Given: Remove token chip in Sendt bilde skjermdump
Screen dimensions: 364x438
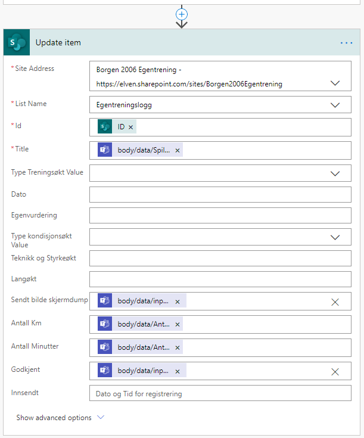Looking at the screenshot, I should pyautogui.click(x=178, y=301).
